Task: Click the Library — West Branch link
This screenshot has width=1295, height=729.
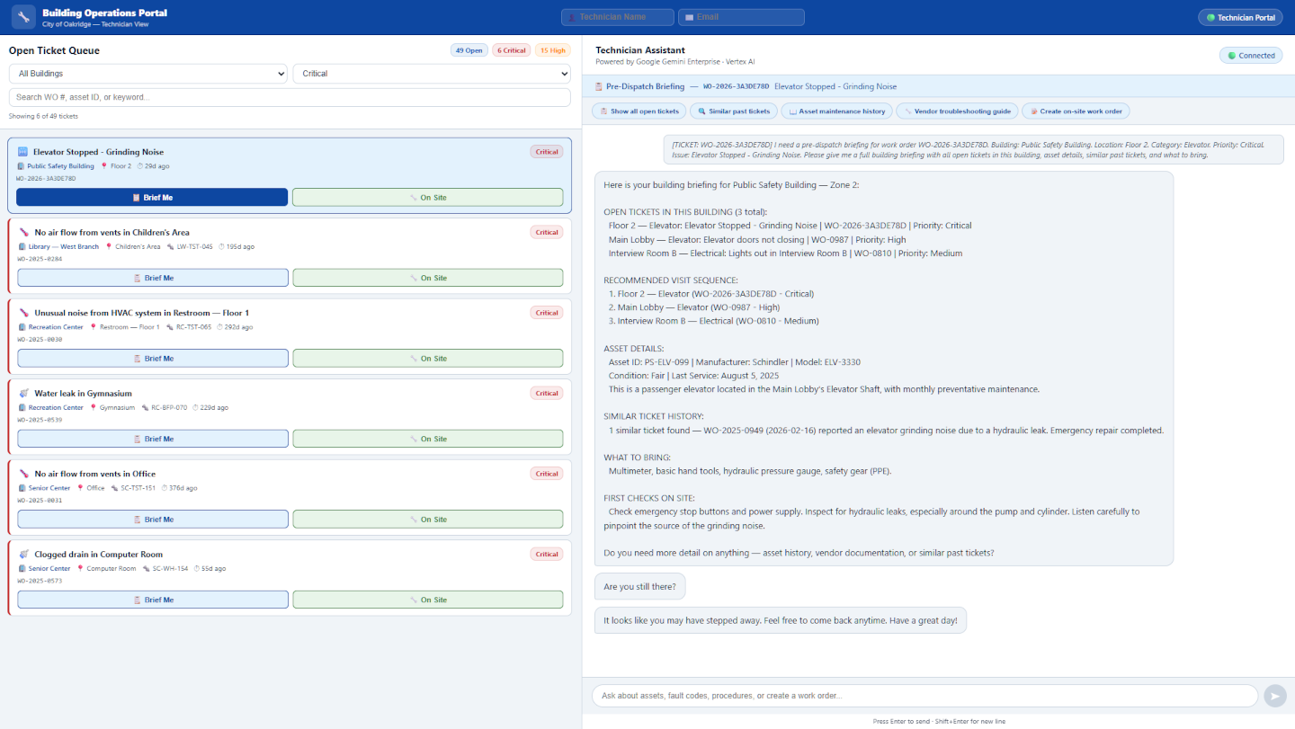Action: pos(64,246)
